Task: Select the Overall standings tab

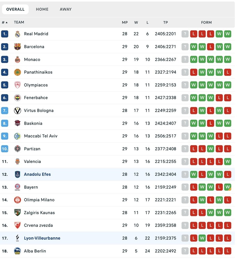Action: pos(15,9)
